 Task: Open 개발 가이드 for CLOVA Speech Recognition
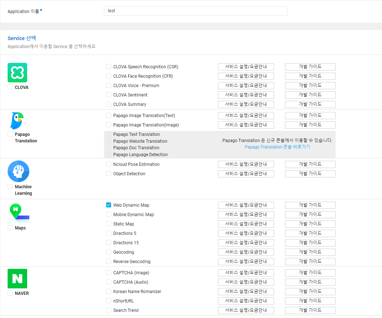tap(310, 66)
